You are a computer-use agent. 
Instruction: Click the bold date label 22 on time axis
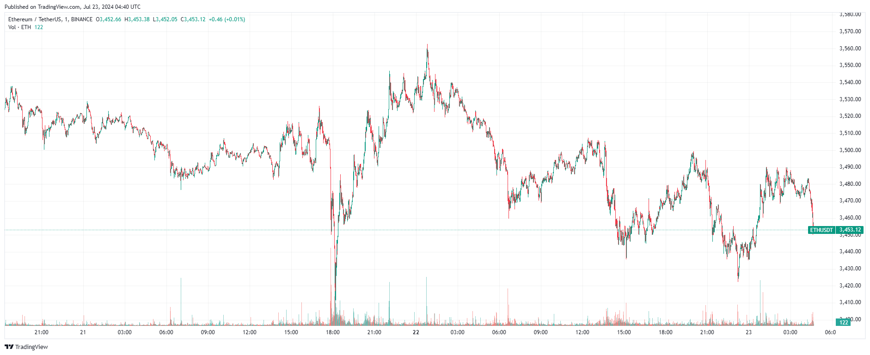[x=416, y=332]
